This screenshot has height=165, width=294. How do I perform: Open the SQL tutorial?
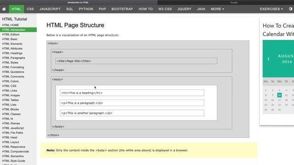69,9
